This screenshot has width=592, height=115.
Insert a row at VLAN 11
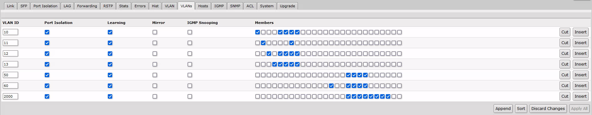(581, 43)
